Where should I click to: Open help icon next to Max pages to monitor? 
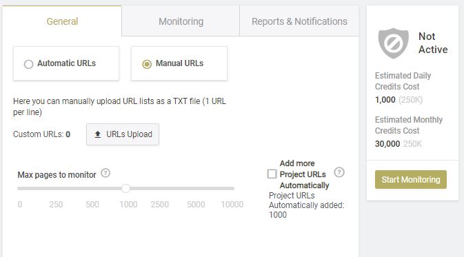tap(105, 173)
